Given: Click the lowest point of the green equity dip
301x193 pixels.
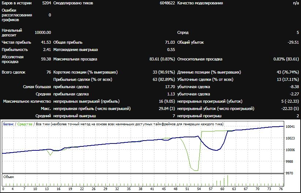Looking at the screenshot, I should [x=196, y=170].
